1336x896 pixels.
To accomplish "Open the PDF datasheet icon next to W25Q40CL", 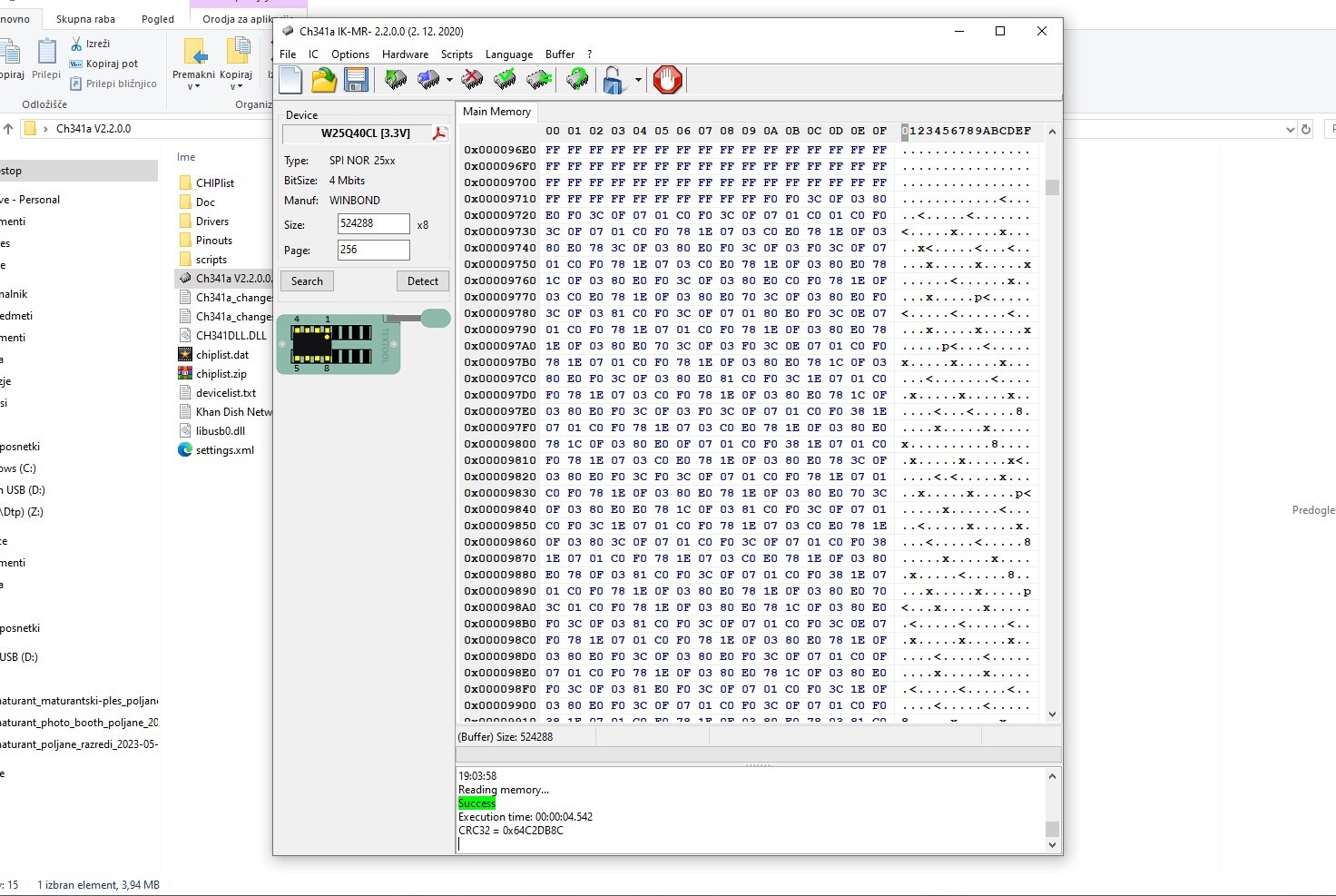I will (439, 133).
